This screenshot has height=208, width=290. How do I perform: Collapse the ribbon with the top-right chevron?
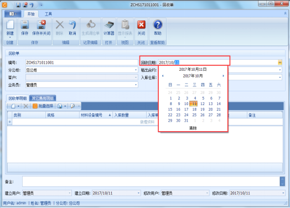tap(285, 13)
